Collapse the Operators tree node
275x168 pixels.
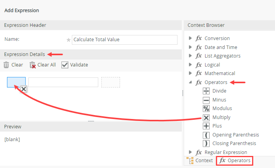pos(190,82)
